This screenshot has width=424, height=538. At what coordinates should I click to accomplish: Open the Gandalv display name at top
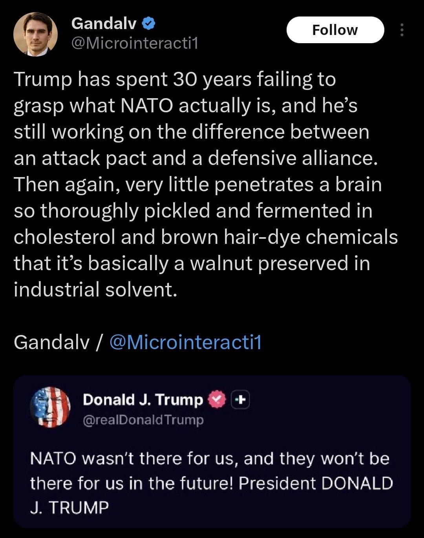[104, 24]
